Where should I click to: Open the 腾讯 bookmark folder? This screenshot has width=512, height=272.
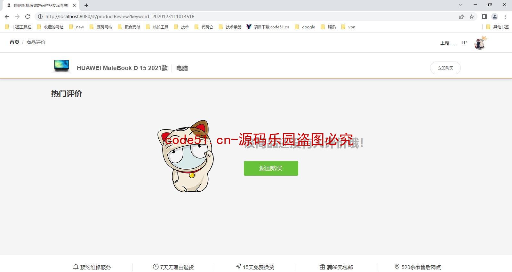tap(328, 27)
